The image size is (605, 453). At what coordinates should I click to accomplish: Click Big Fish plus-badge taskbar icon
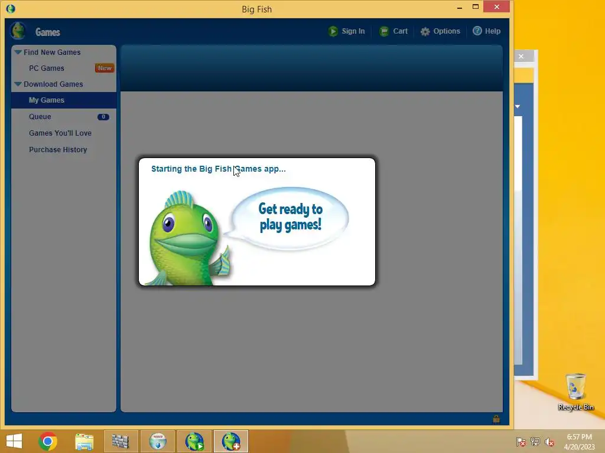pos(231,441)
